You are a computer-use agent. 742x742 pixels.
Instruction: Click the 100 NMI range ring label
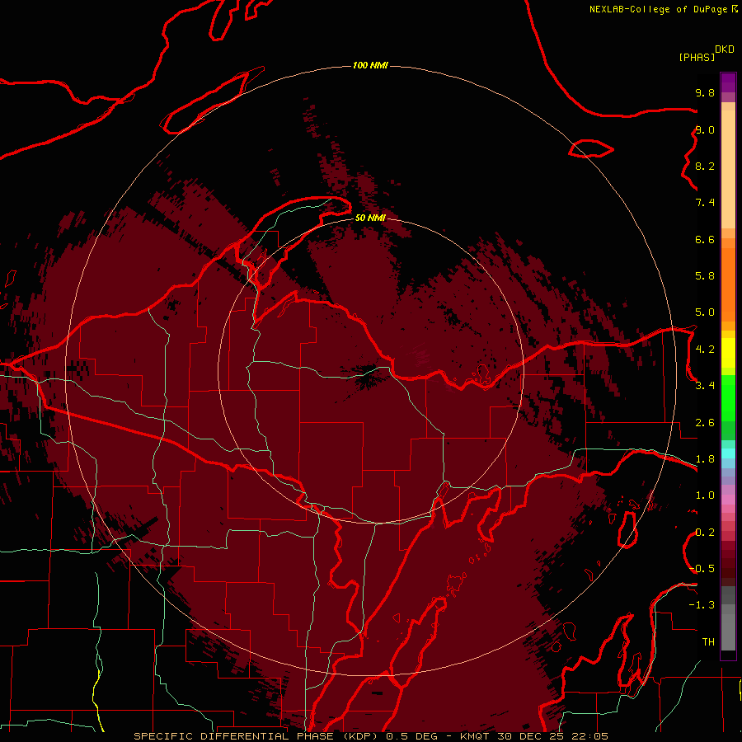[x=370, y=65]
